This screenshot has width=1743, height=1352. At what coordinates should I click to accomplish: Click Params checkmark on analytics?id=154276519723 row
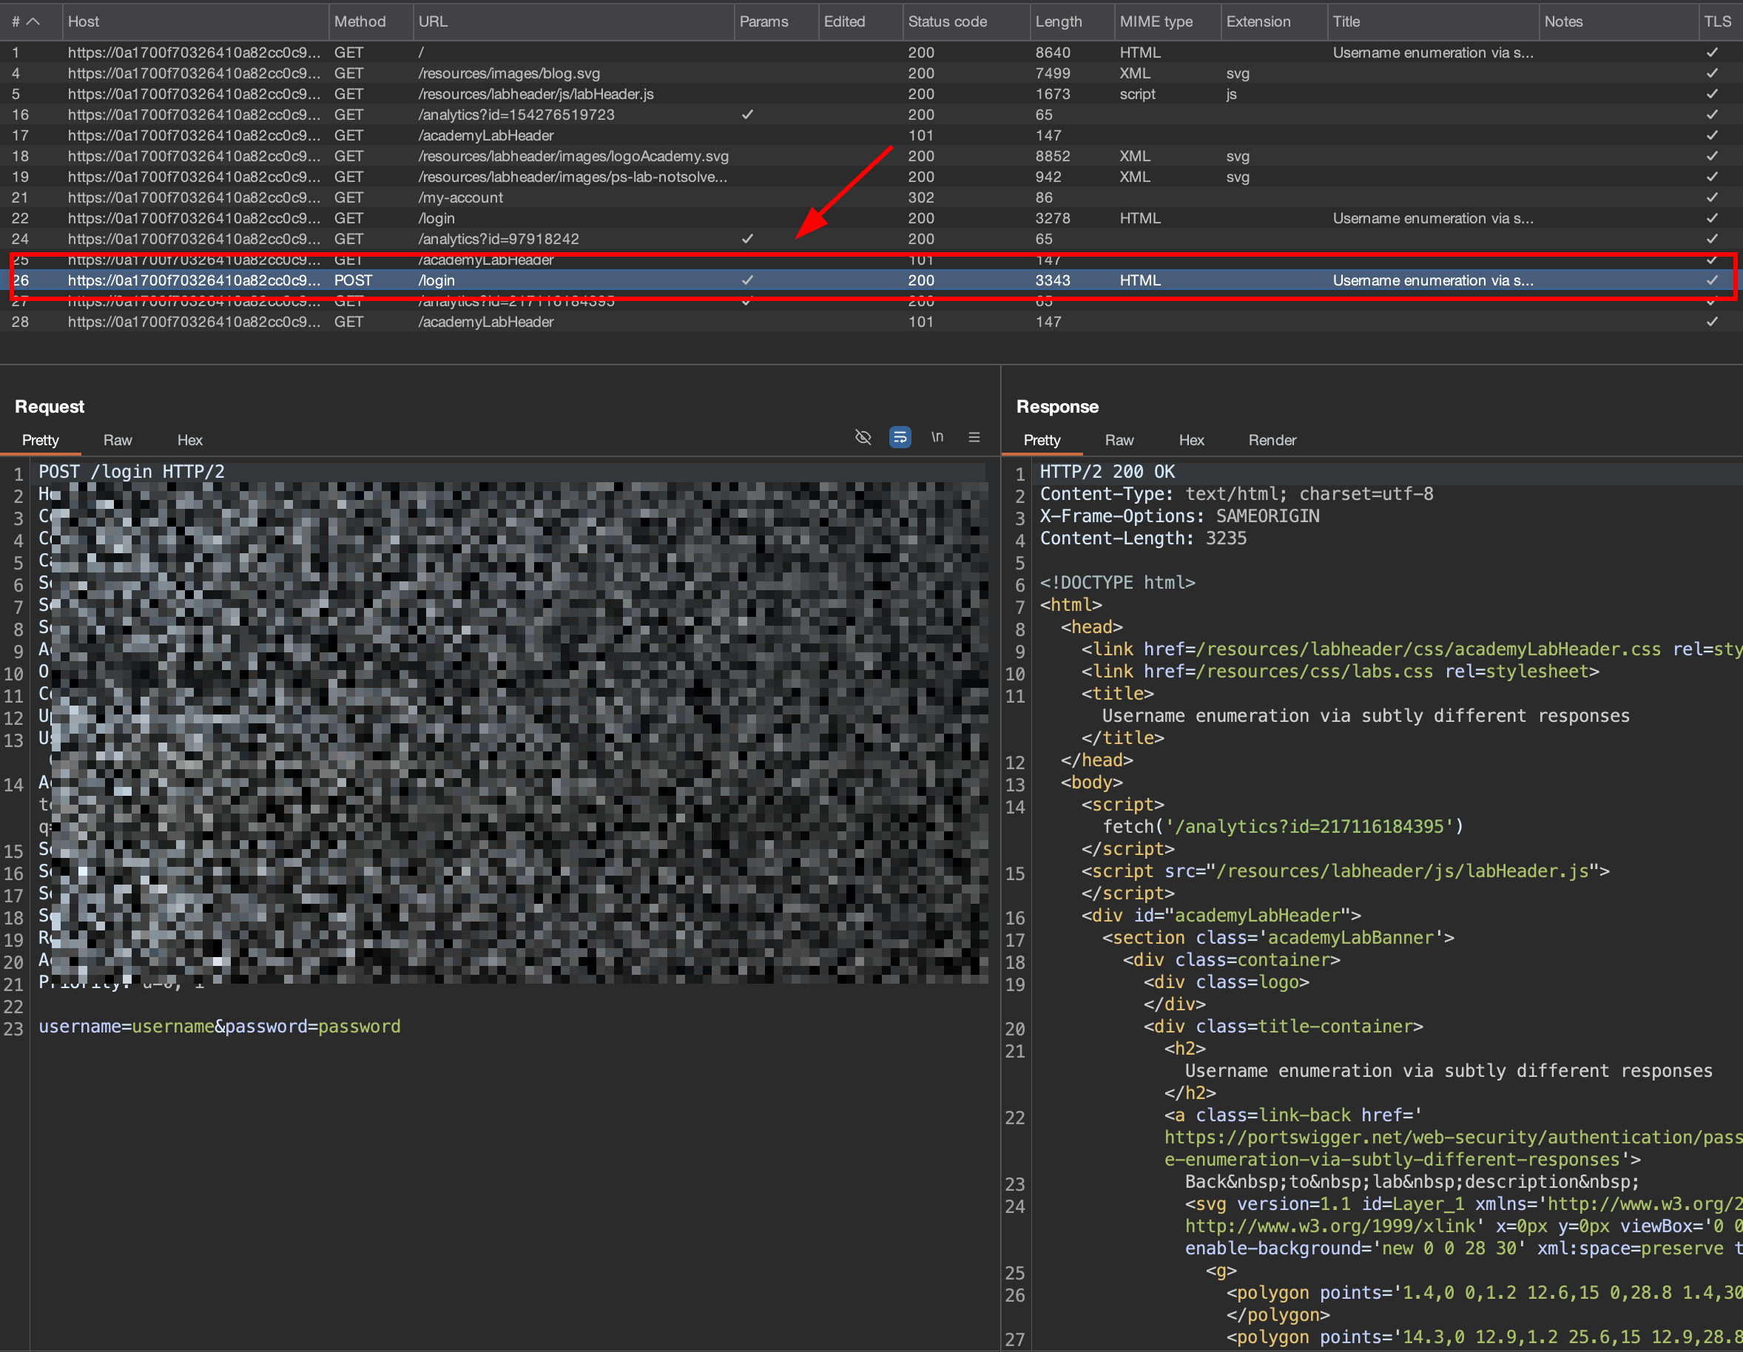pos(747,114)
